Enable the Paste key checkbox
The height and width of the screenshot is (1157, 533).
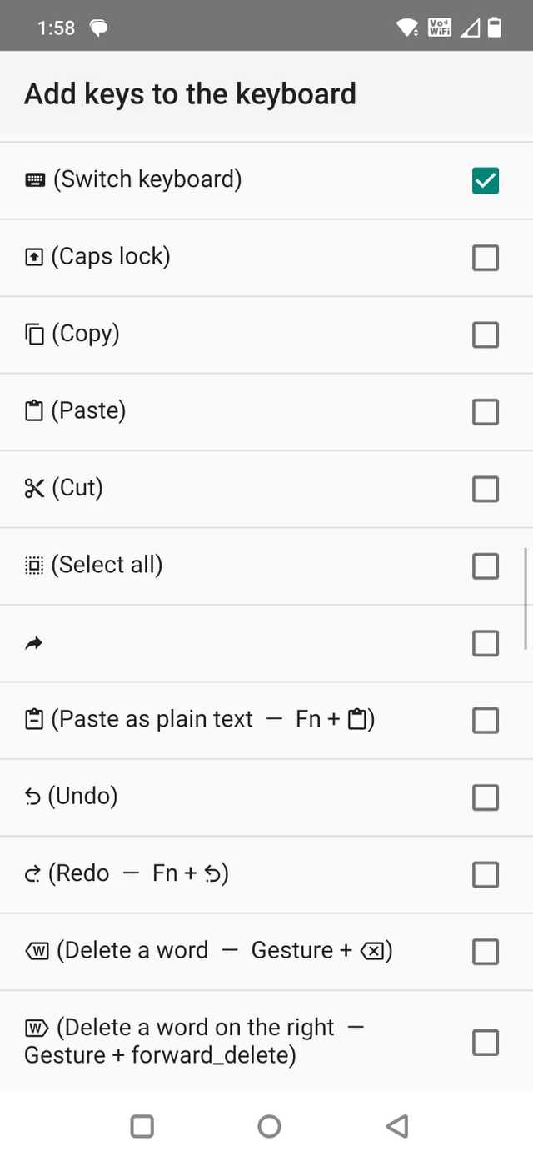486,411
